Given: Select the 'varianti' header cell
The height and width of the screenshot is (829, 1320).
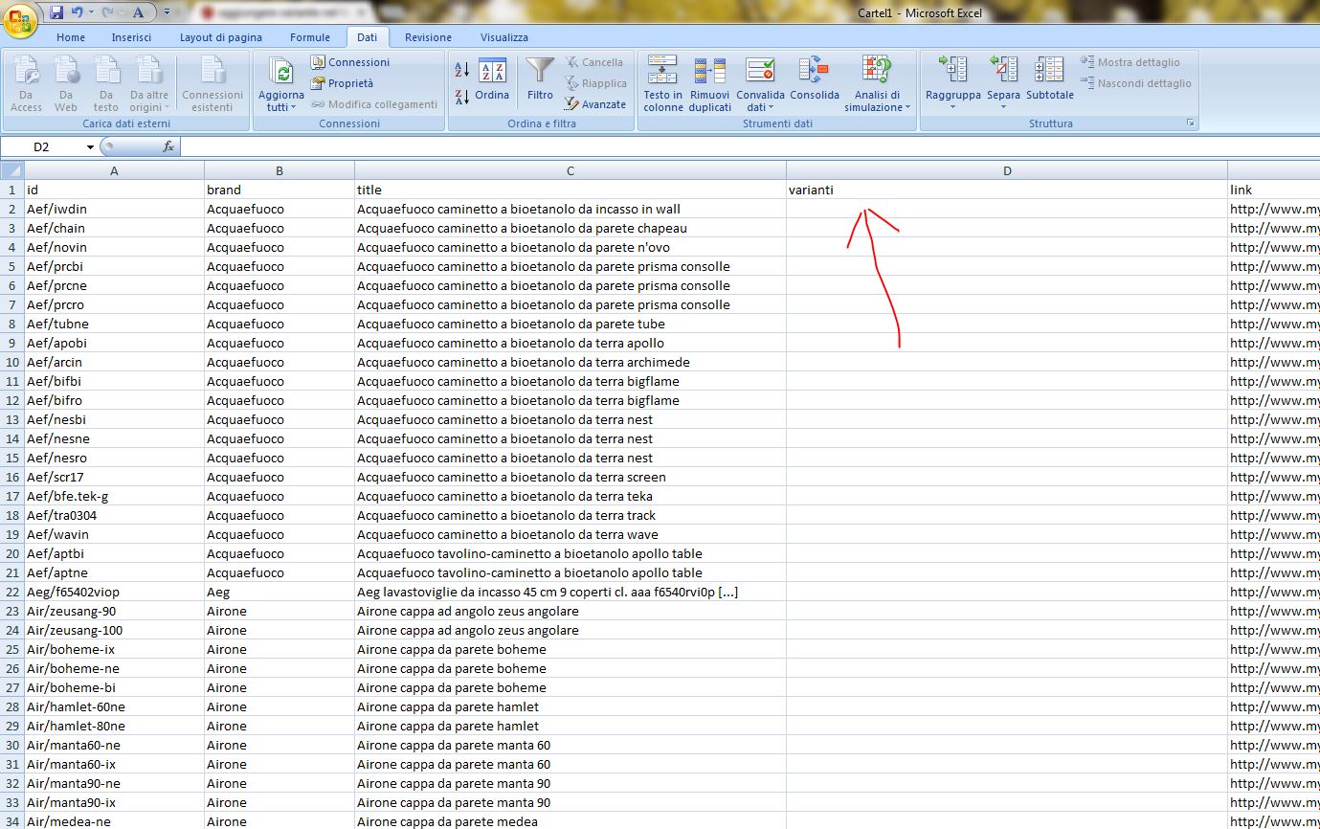Looking at the screenshot, I should pyautogui.click(x=1007, y=190).
